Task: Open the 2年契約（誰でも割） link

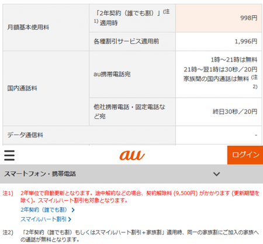Action: [x=44, y=209]
